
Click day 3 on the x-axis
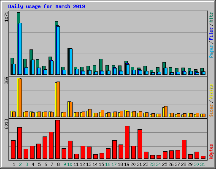(x=27, y=164)
